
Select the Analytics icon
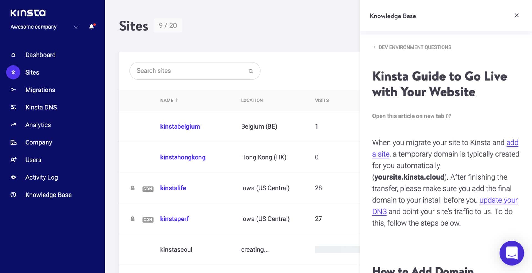(13, 125)
